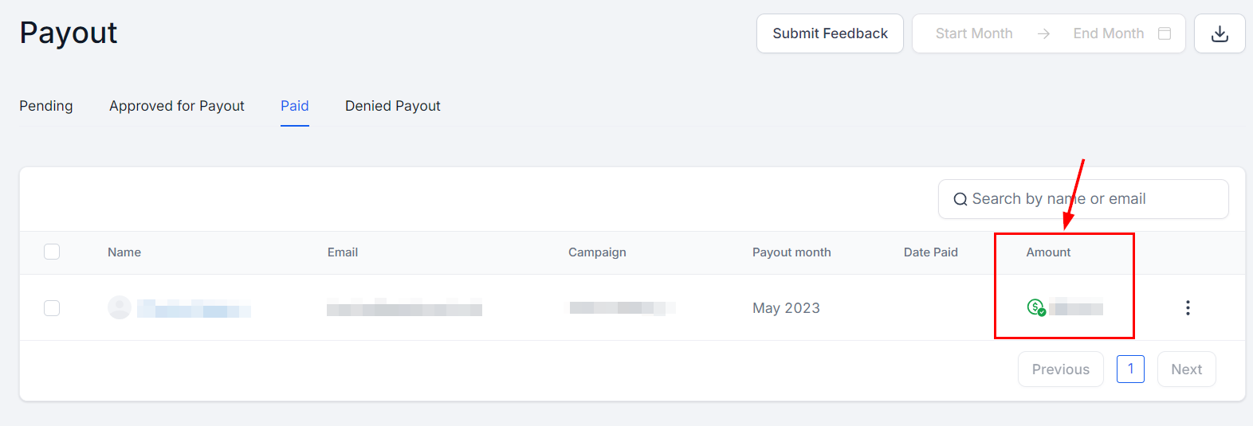The width and height of the screenshot is (1253, 426).
Task: Open the Start Month date picker
Action: [x=974, y=33]
